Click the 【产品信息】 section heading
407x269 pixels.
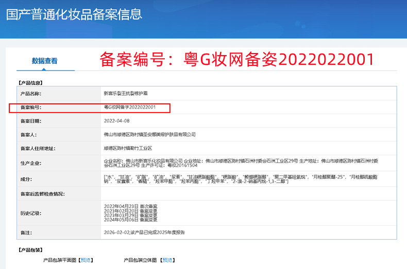pos(30,83)
